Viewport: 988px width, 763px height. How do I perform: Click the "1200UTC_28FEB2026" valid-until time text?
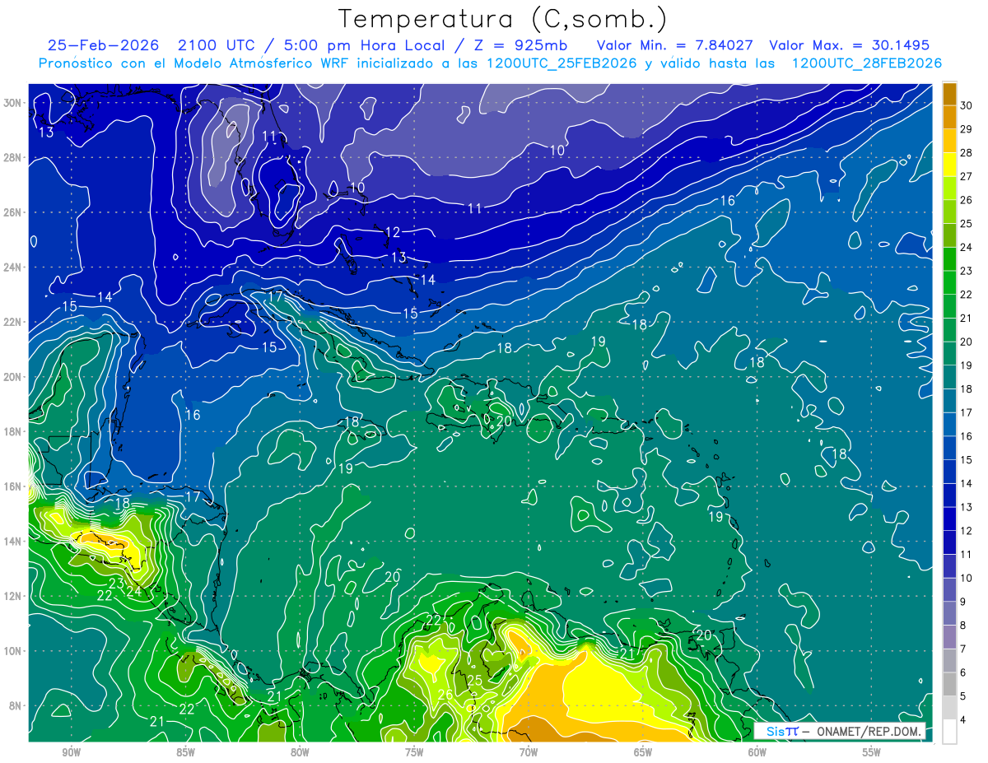tap(866, 63)
